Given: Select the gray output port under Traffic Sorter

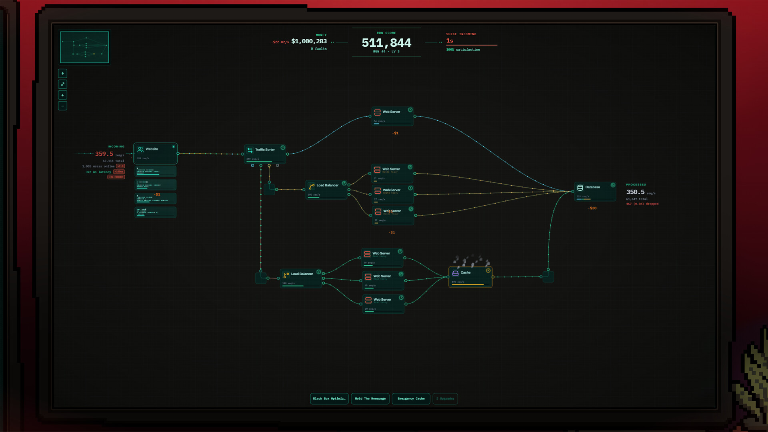Looking at the screenshot, I should coord(278,165).
